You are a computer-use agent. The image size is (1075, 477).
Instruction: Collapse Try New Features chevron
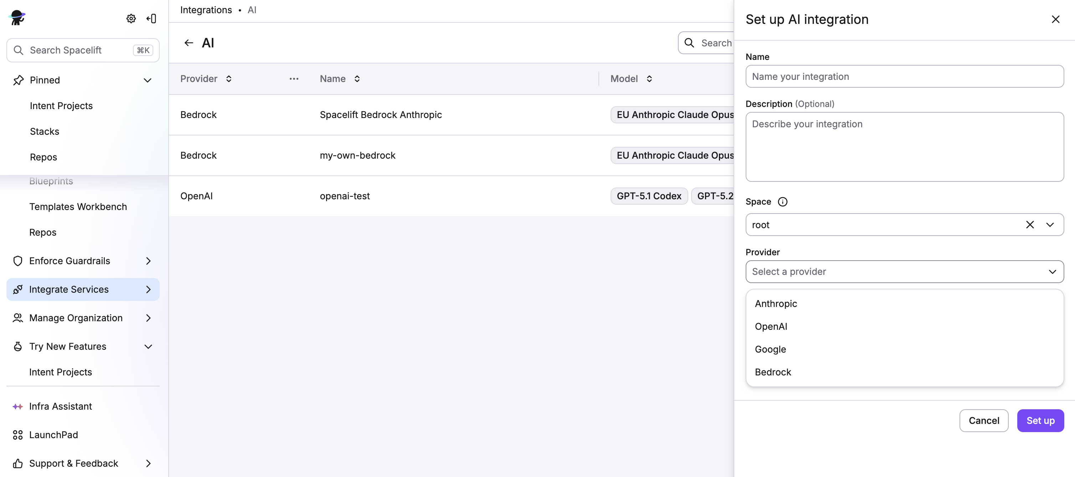[x=148, y=347]
